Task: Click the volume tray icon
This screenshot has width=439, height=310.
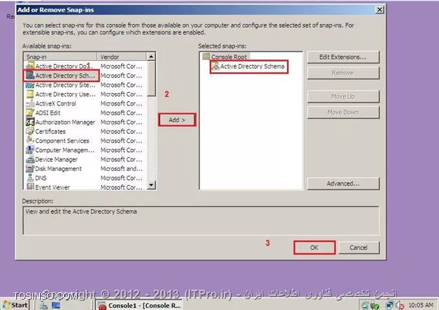Action: pyautogui.click(x=400, y=305)
